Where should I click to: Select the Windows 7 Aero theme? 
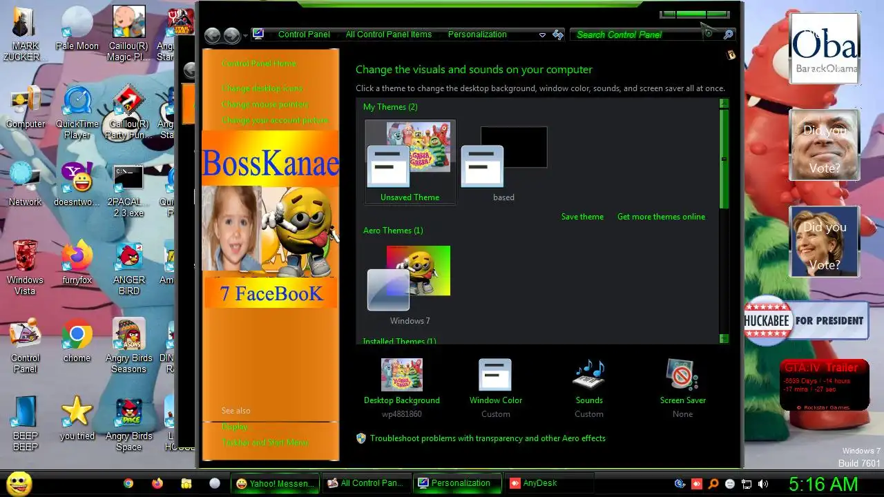pos(410,285)
